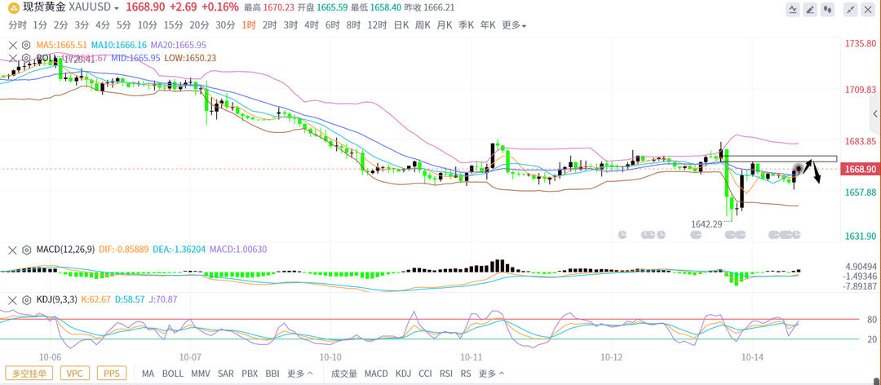
Task: Click the 多空挂单 button
Action: click(30, 374)
